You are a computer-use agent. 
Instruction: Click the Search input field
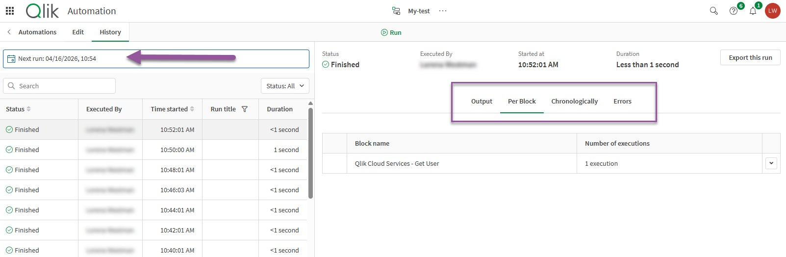[x=59, y=86]
